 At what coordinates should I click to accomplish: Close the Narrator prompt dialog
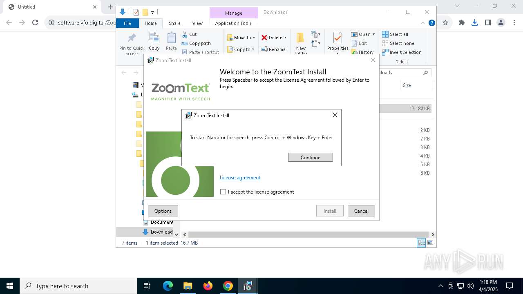coord(335,115)
